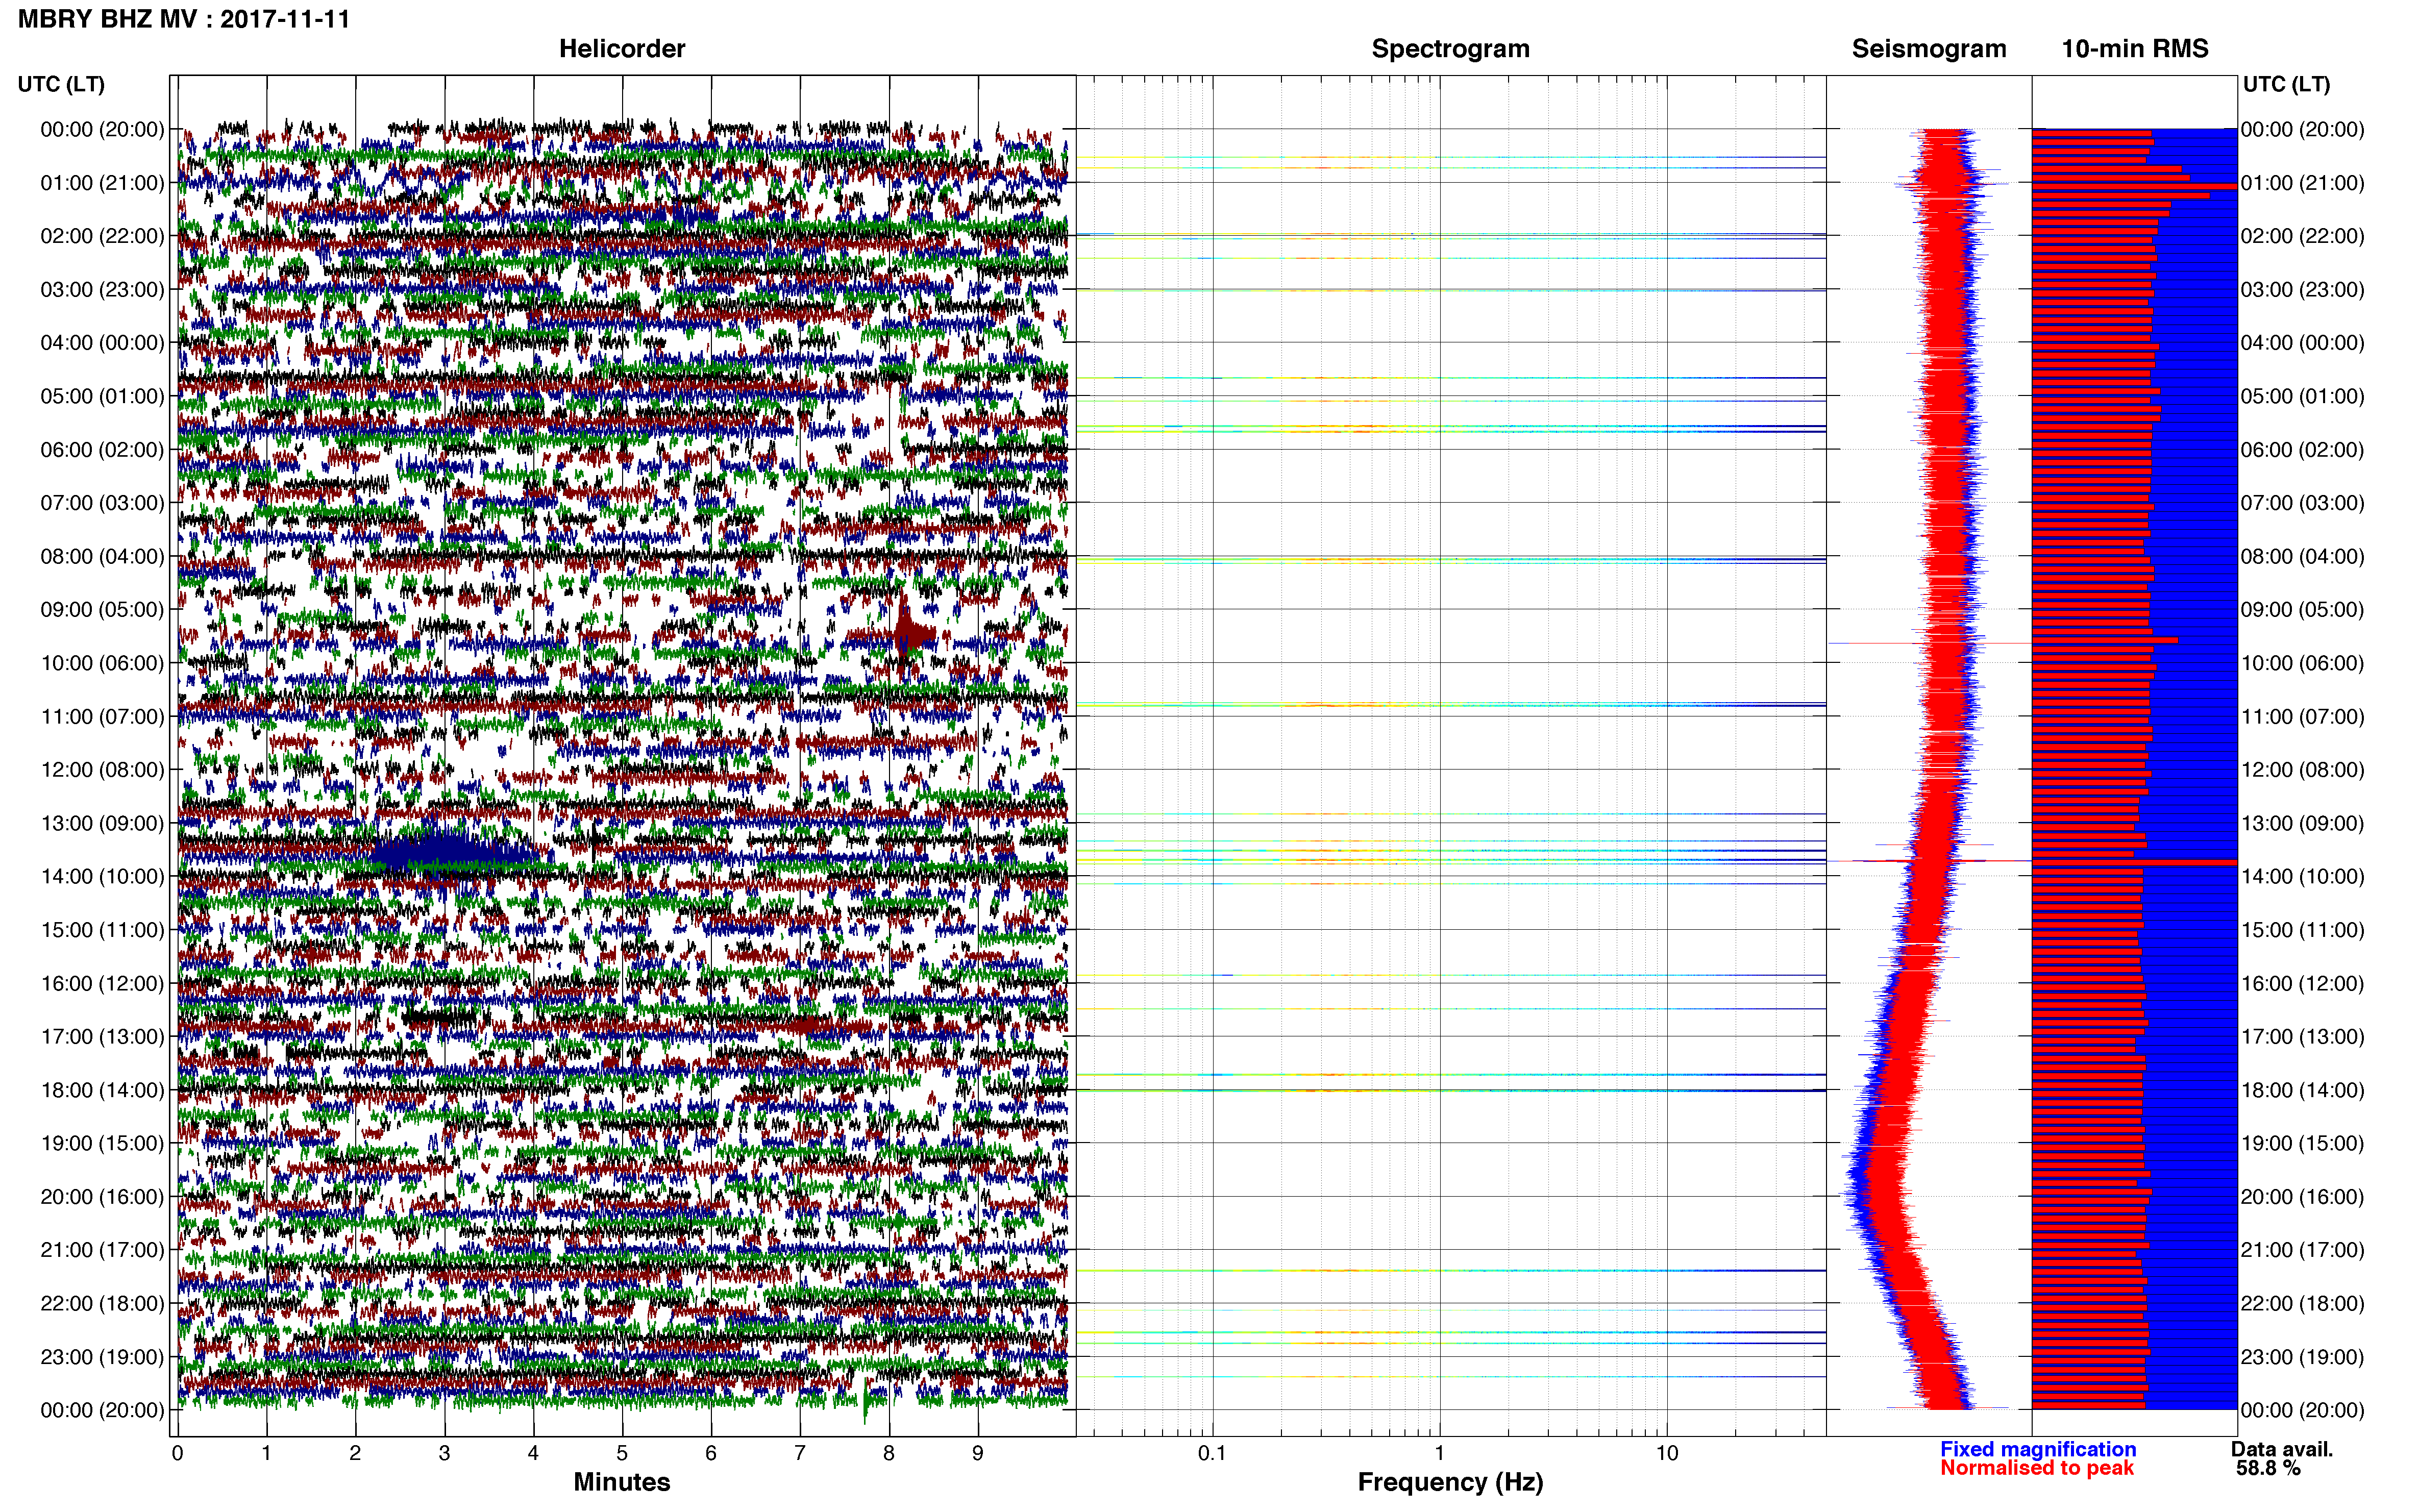Click the '10-min RMS' panel heading

click(x=2135, y=49)
